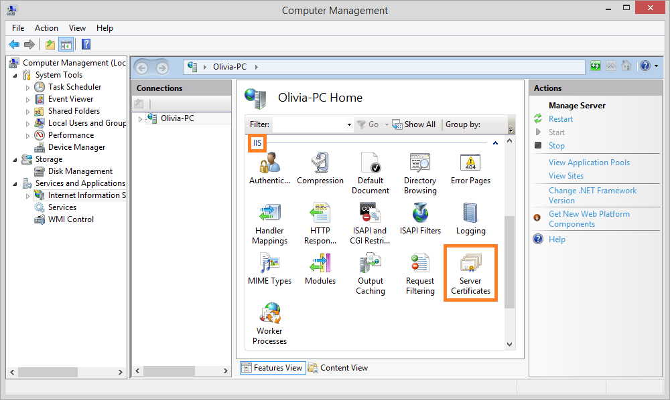The image size is (670, 400).
Task: Collapse the IIS group section
Action: tap(495, 143)
